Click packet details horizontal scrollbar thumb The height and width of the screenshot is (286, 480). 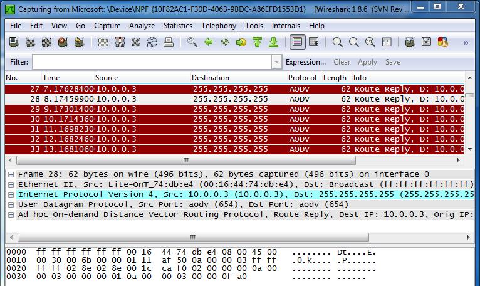[193, 237]
